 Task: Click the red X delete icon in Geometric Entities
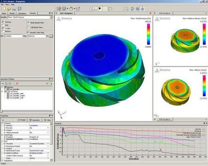(x=17, y=83)
